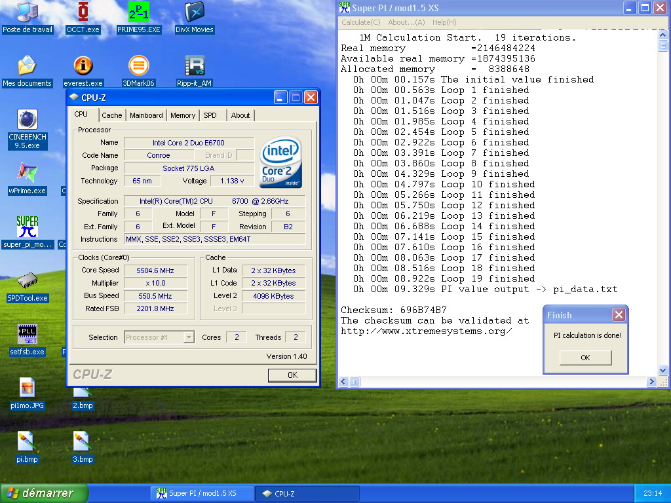Open the About tab in CPU-Z

pyautogui.click(x=240, y=115)
